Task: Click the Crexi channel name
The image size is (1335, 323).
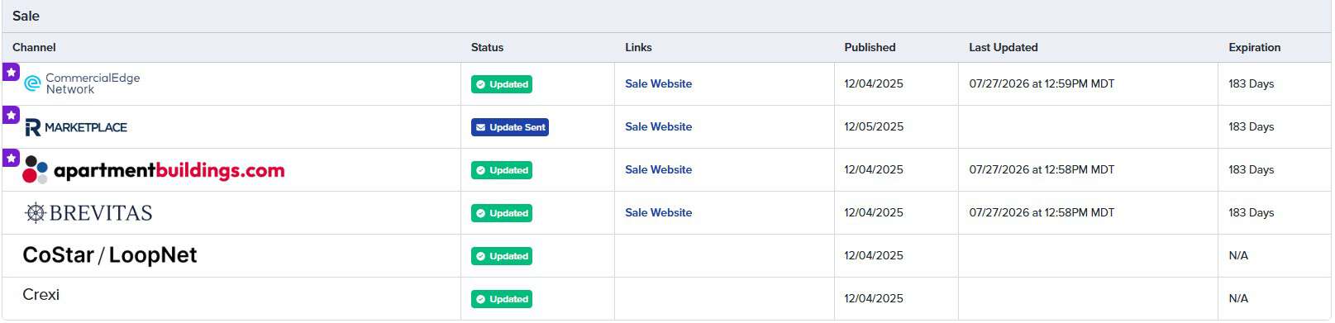Action: click(x=41, y=295)
